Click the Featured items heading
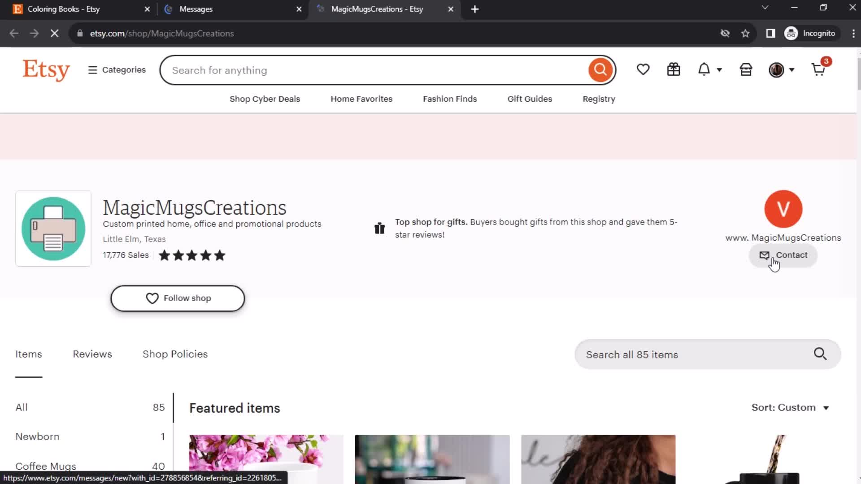This screenshot has width=861, height=484. (235, 408)
